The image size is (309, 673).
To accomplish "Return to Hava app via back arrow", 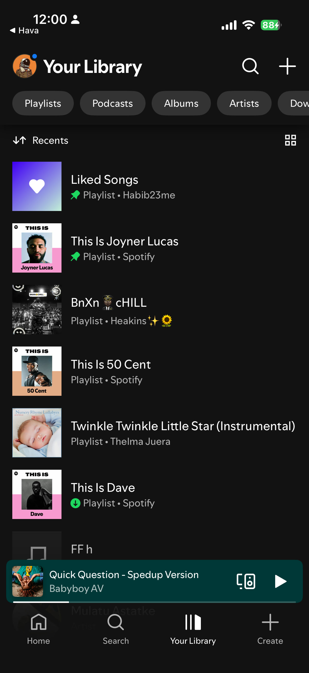I will 24,31.
